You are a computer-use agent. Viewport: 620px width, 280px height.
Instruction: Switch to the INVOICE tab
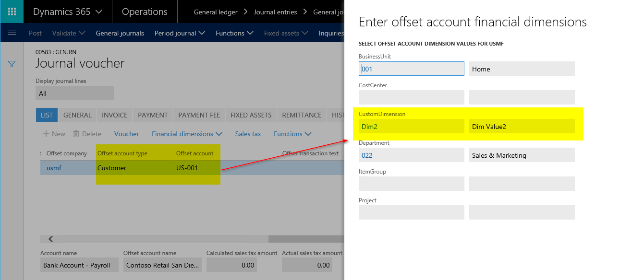[115, 115]
